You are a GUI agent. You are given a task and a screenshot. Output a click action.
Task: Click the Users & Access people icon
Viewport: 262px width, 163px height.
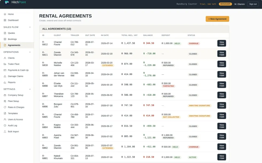point(5,119)
